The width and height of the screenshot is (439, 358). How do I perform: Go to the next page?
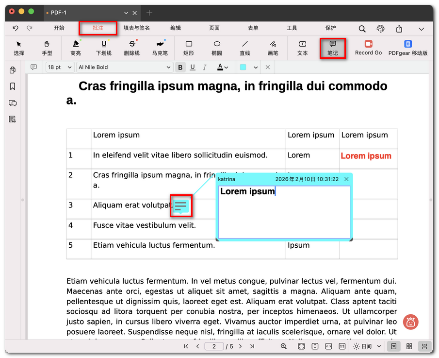click(x=240, y=346)
